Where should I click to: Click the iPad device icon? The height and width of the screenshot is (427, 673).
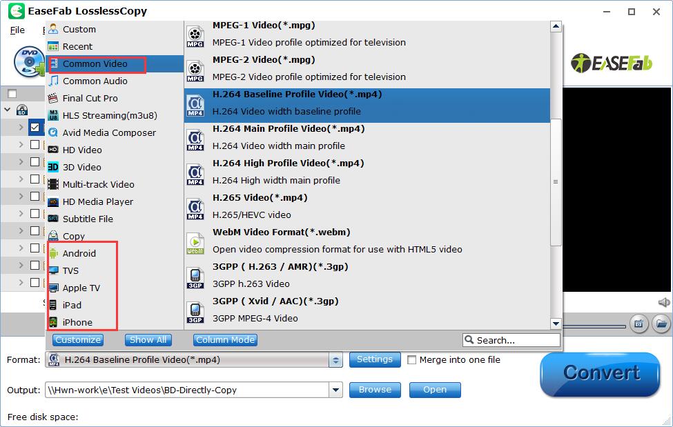coord(52,305)
